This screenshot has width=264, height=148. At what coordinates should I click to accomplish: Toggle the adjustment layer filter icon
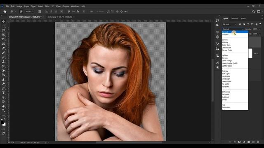point(244,24)
